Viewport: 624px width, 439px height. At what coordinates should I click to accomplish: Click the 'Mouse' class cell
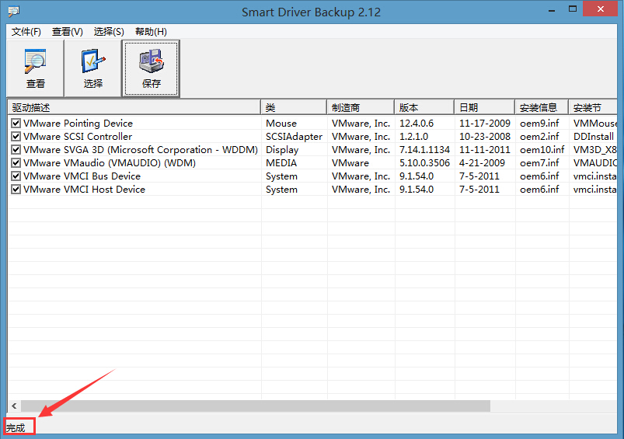coord(281,124)
